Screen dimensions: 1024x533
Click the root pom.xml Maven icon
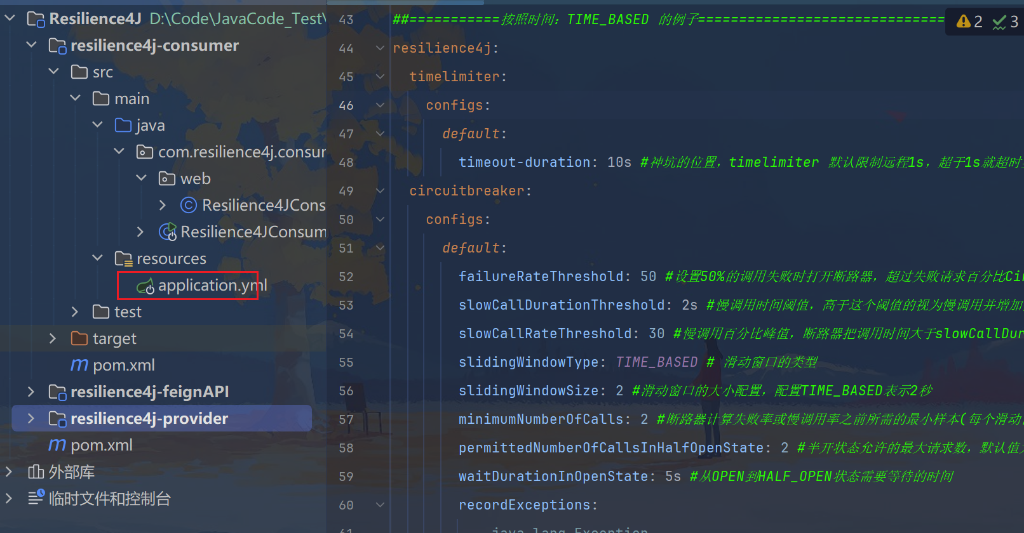(57, 445)
